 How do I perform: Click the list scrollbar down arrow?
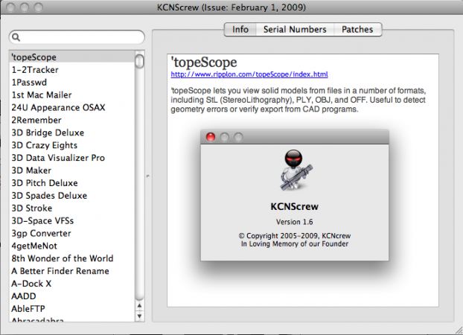click(x=139, y=316)
